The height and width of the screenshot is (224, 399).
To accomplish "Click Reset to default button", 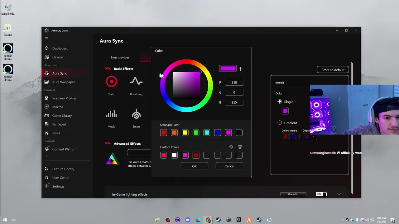I will 333,70.
